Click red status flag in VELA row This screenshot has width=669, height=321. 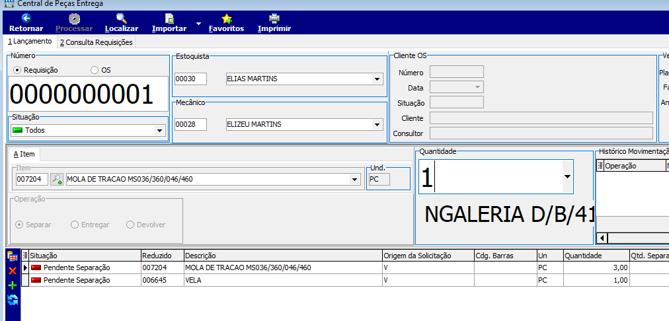[x=36, y=280]
